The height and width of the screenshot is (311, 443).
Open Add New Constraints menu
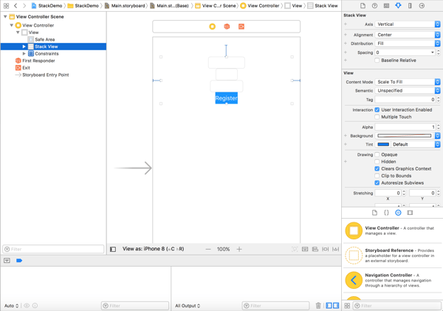tap(326, 249)
